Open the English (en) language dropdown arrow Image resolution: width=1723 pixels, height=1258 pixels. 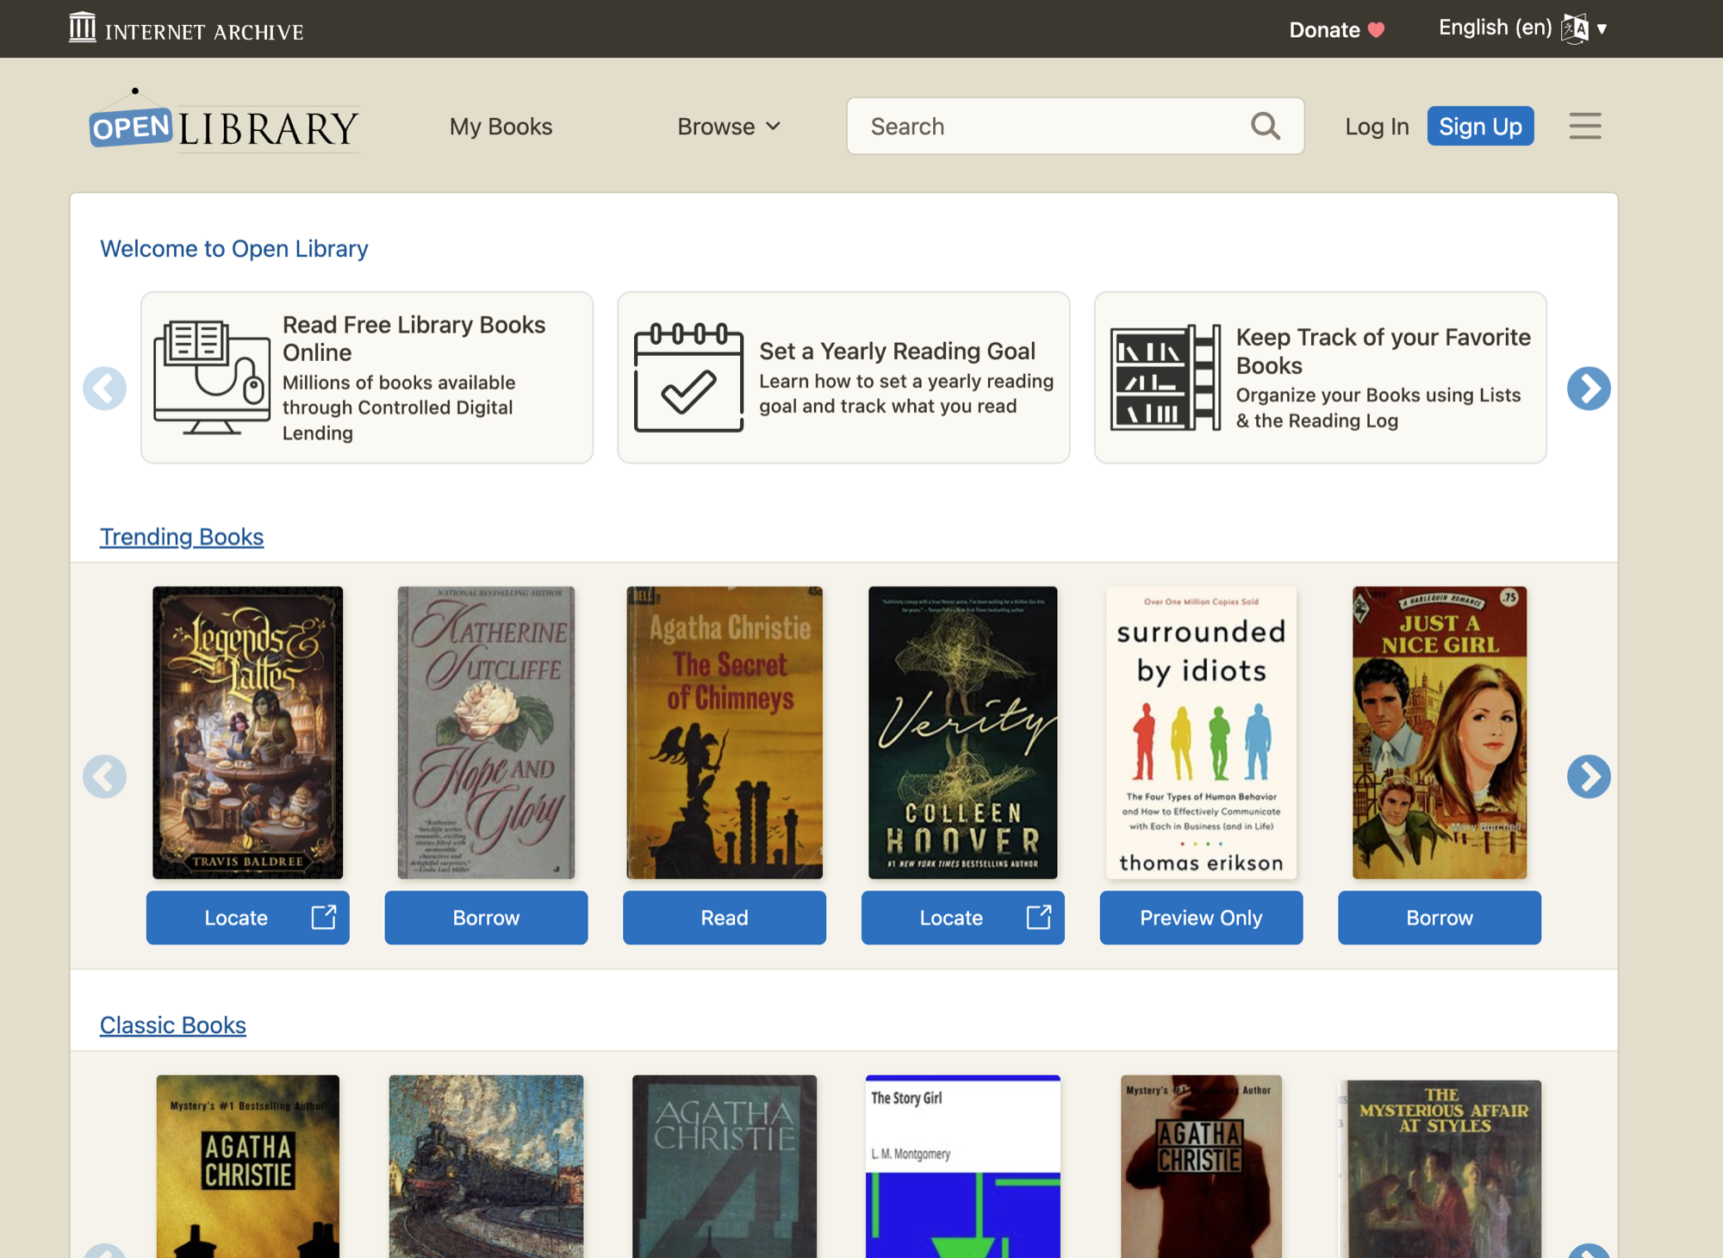pos(1602,28)
